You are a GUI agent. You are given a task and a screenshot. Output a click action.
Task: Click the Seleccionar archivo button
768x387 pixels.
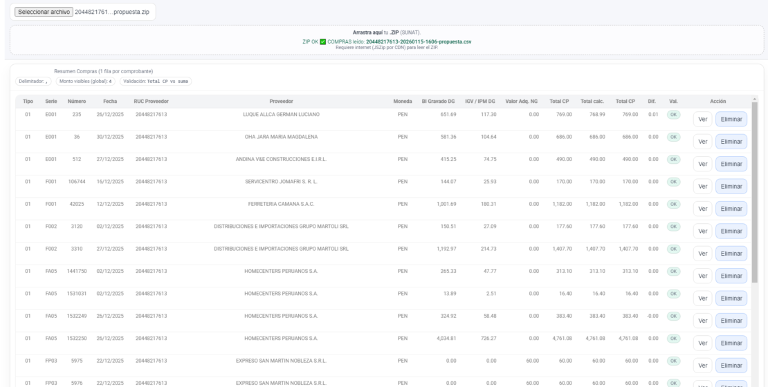tap(44, 12)
